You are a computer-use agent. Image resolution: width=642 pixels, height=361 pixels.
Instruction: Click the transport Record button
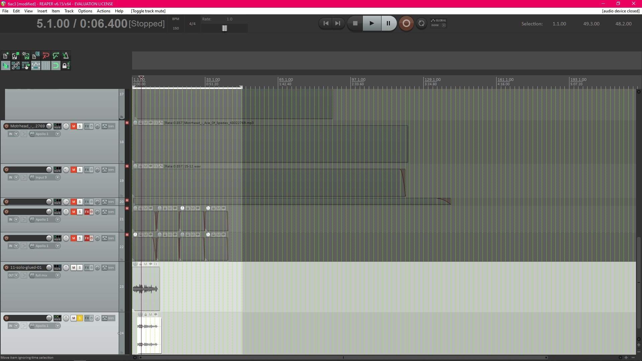[406, 23]
